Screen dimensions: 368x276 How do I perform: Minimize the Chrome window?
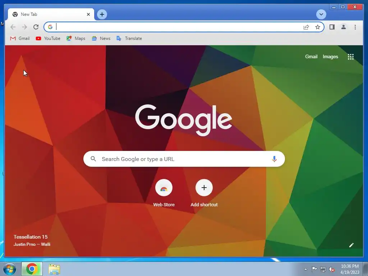334,7
